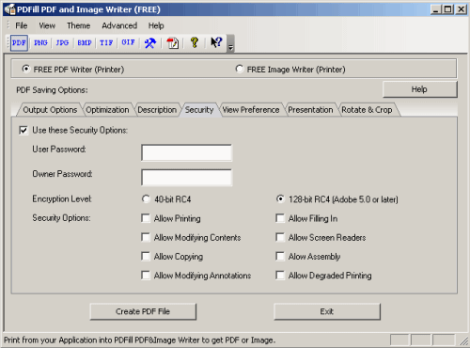Viewport: 470px width, 348px height.
Task: Focus the User Password field
Action: pyautogui.click(x=187, y=152)
